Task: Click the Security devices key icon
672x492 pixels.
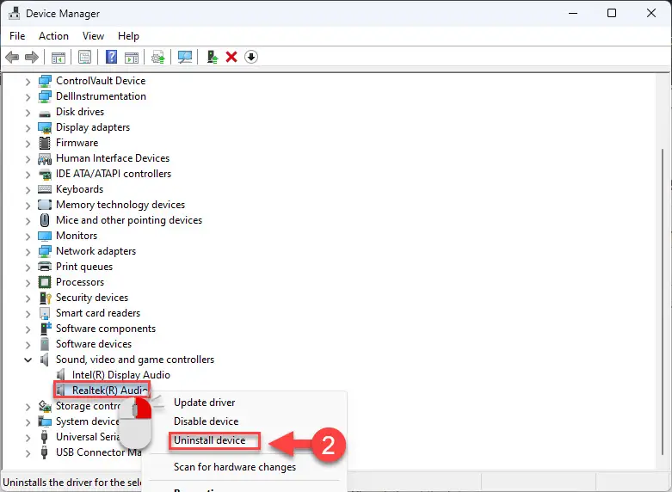Action: 45,298
